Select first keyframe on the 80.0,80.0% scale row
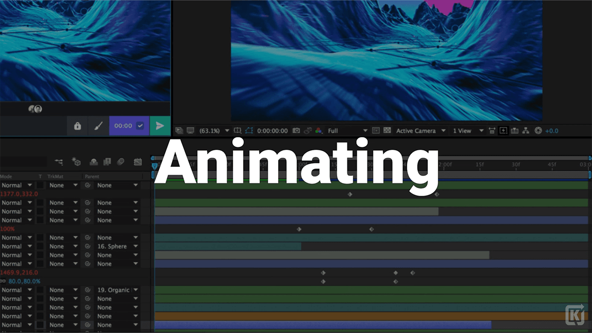The height and width of the screenshot is (333, 592). point(323,282)
